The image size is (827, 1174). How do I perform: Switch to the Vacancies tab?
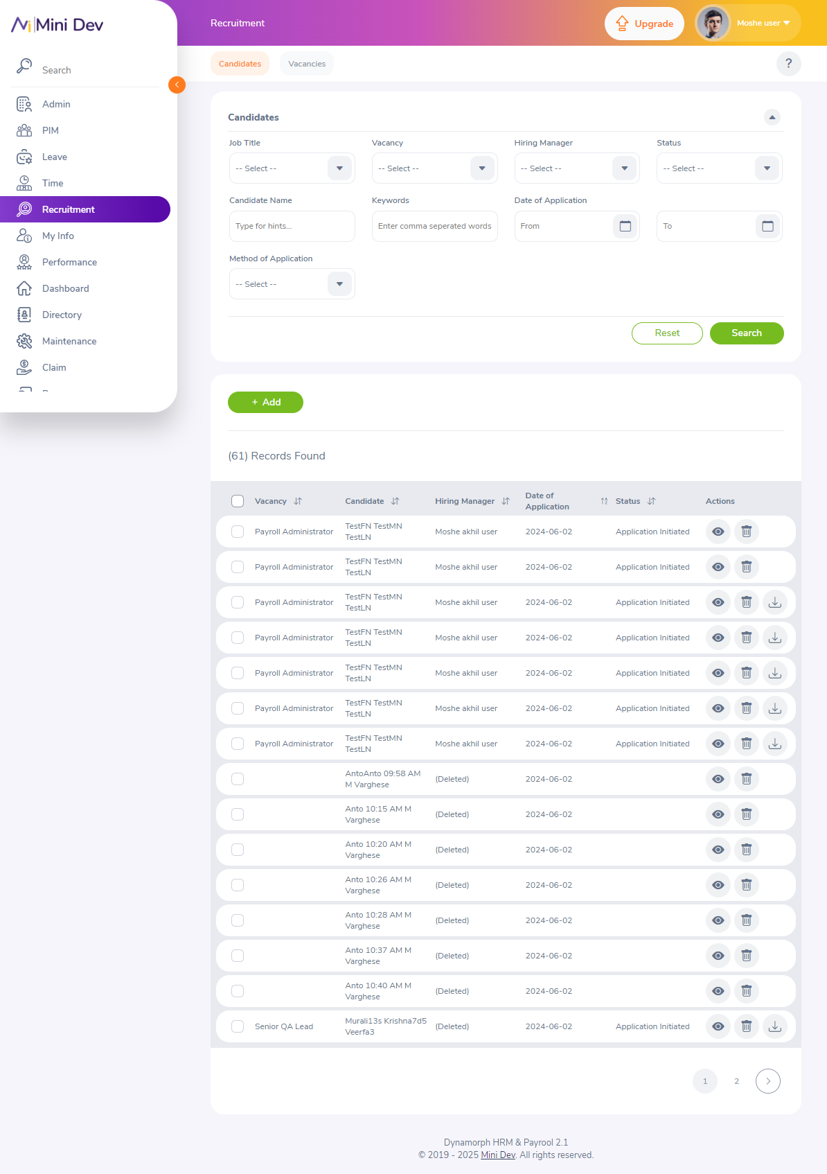(x=307, y=64)
